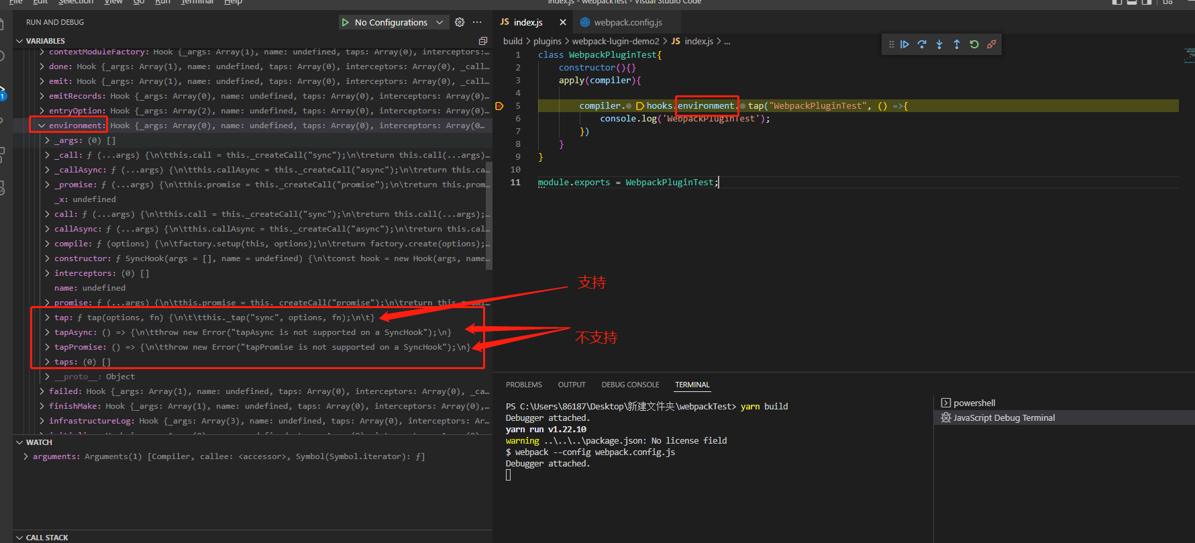This screenshot has height=543, width=1195.
Task: Select the TERMINAL panel tab
Action: pyautogui.click(x=692, y=385)
